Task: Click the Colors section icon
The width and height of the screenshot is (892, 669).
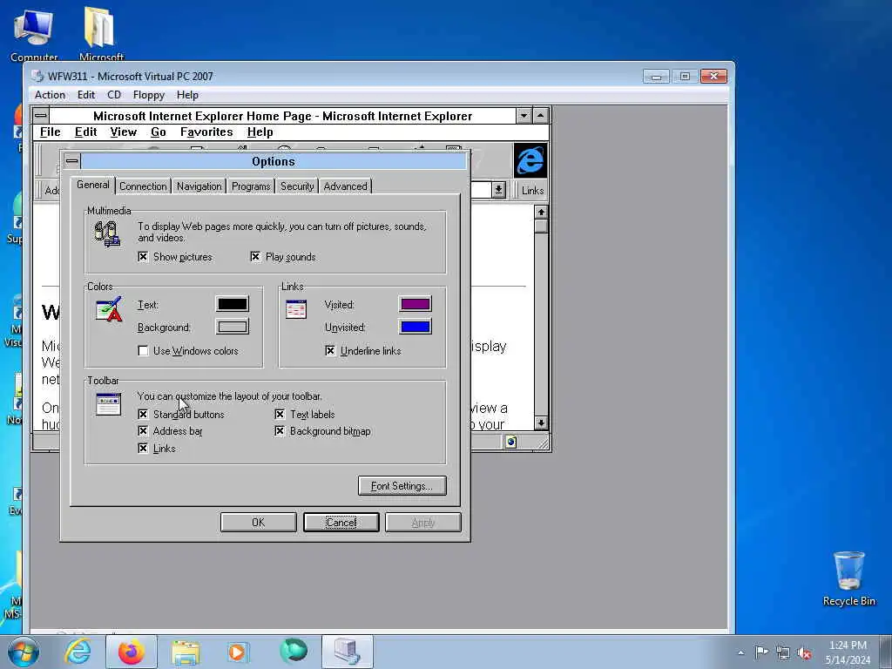Action: (109, 309)
